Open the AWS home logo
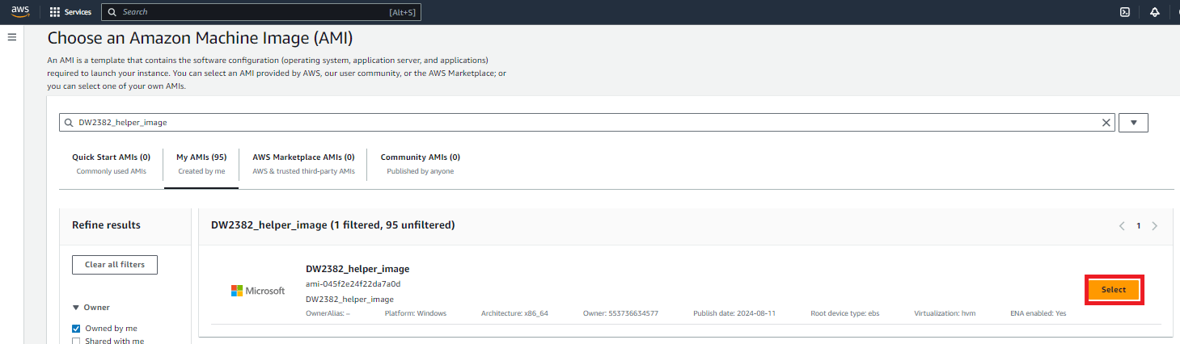 20,11
